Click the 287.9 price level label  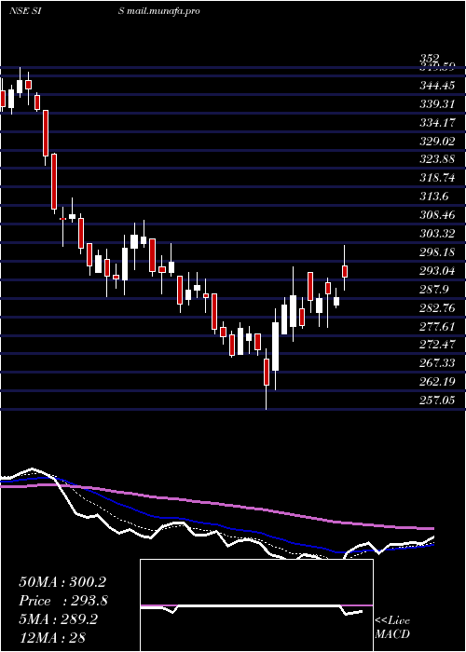(433, 290)
